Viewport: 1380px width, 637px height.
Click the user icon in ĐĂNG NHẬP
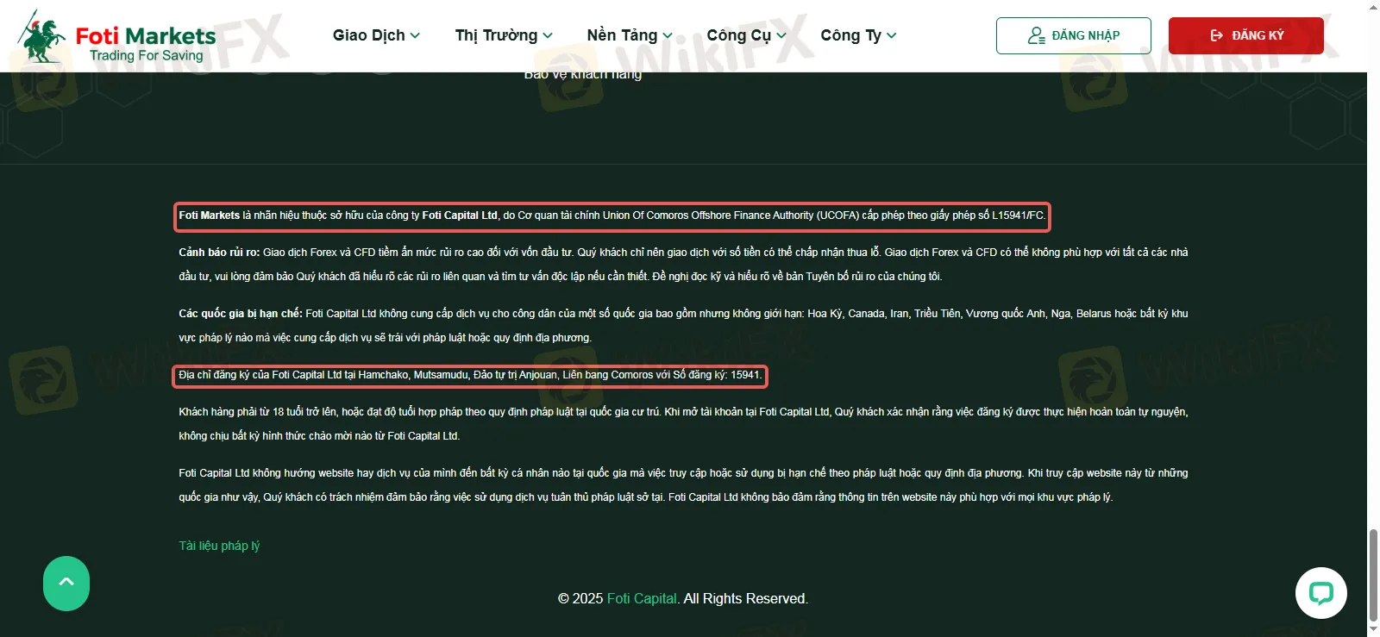click(x=1036, y=35)
